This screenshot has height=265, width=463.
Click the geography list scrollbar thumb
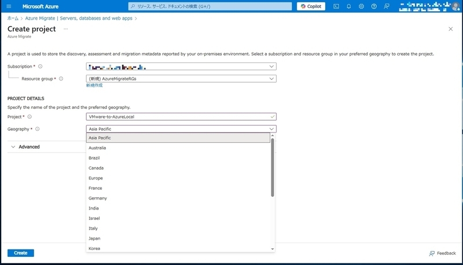[x=272, y=167]
